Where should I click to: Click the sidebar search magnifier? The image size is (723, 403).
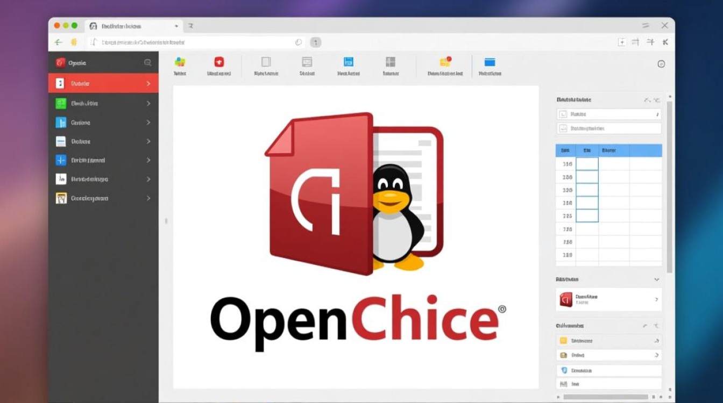(147, 62)
